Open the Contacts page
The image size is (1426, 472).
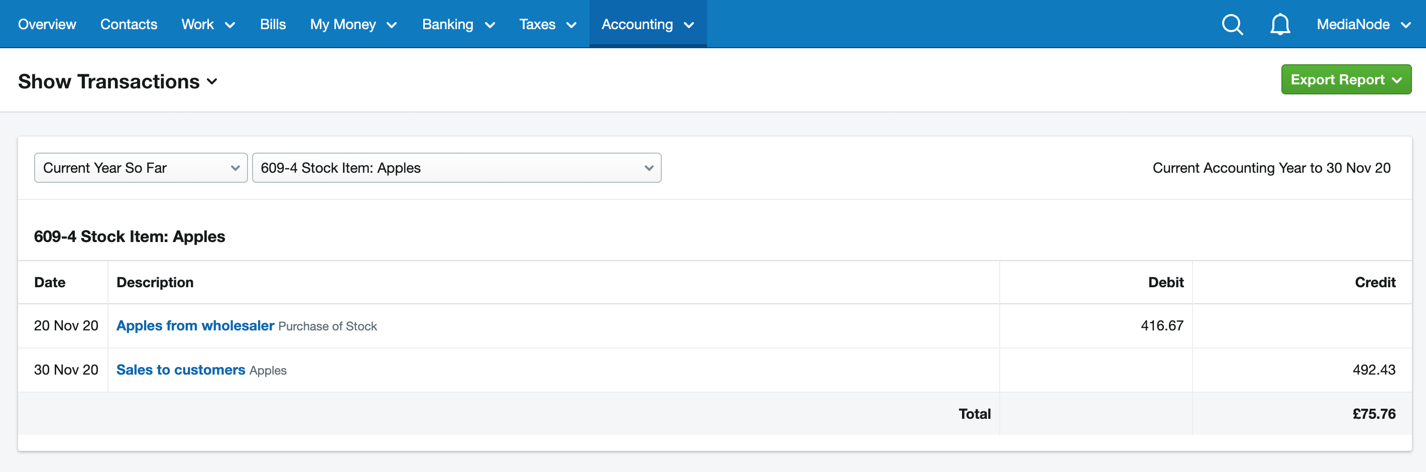point(129,24)
